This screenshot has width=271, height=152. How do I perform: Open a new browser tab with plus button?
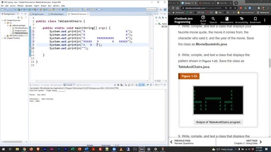click(x=236, y=3)
